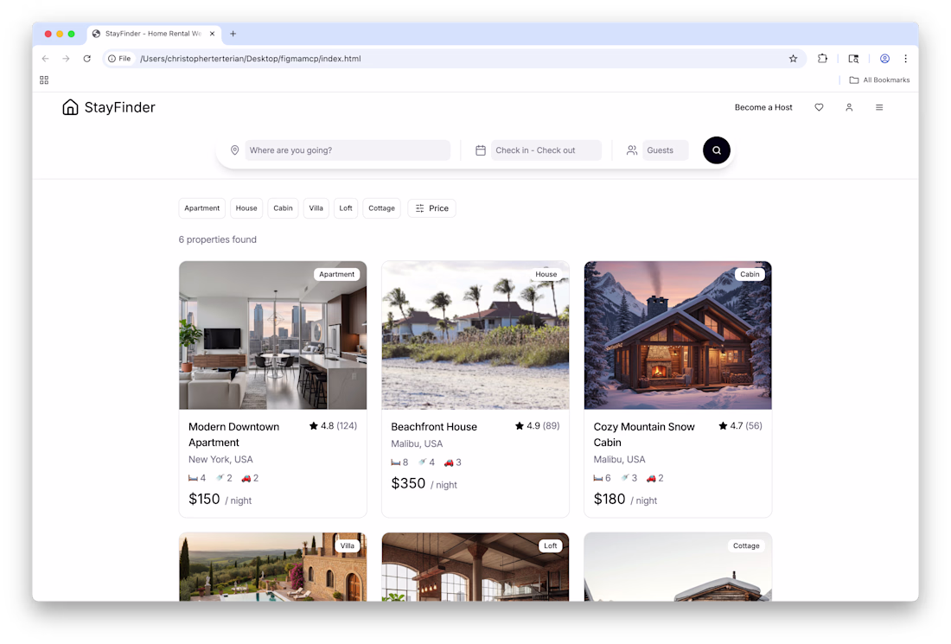
Task: Click the File site info chip
Action: (x=119, y=59)
